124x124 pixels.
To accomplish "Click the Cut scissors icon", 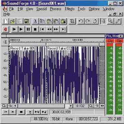I will pyautogui.click(x=35, y=21).
